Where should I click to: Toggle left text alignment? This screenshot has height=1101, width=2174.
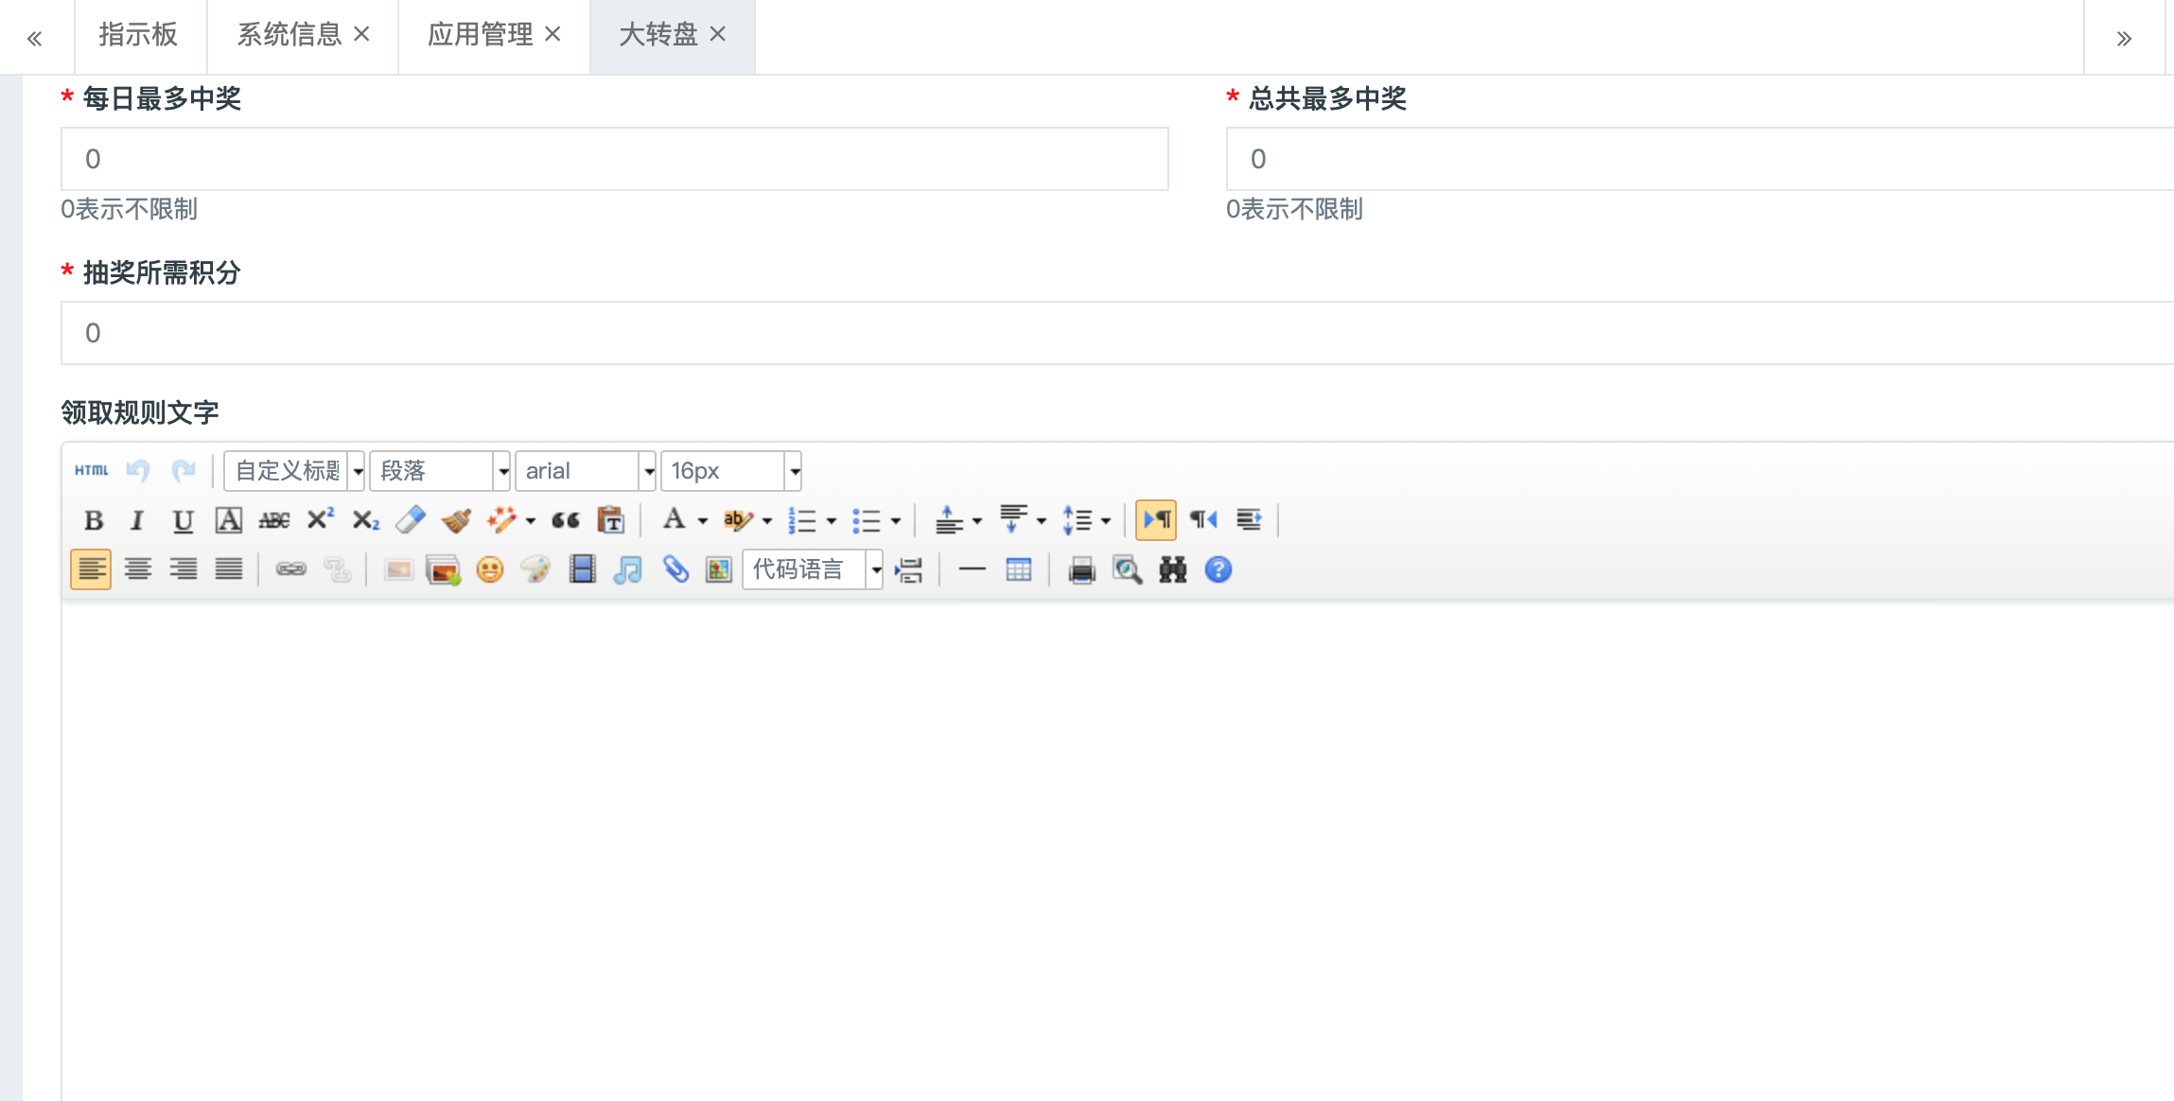pyautogui.click(x=91, y=569)
